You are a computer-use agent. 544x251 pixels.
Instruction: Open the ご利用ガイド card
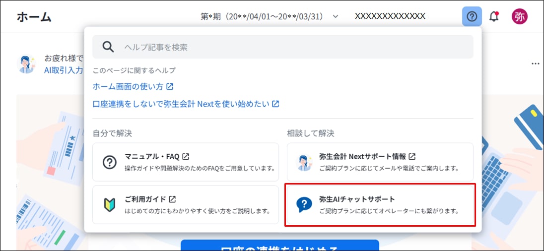coord(186,205)
